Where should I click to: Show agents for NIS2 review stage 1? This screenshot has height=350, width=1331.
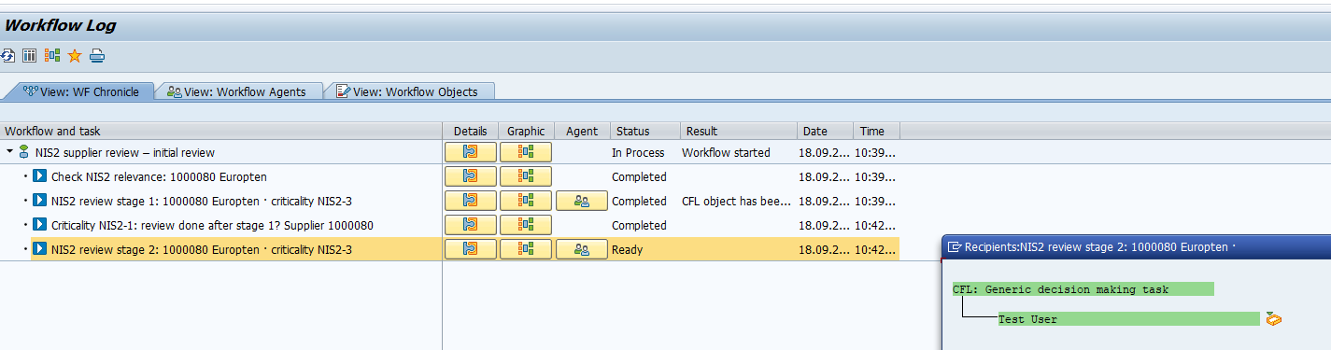(582, 201)
